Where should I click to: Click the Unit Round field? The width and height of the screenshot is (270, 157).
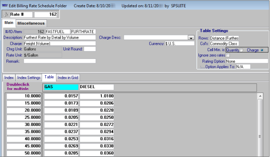(90, 49)
